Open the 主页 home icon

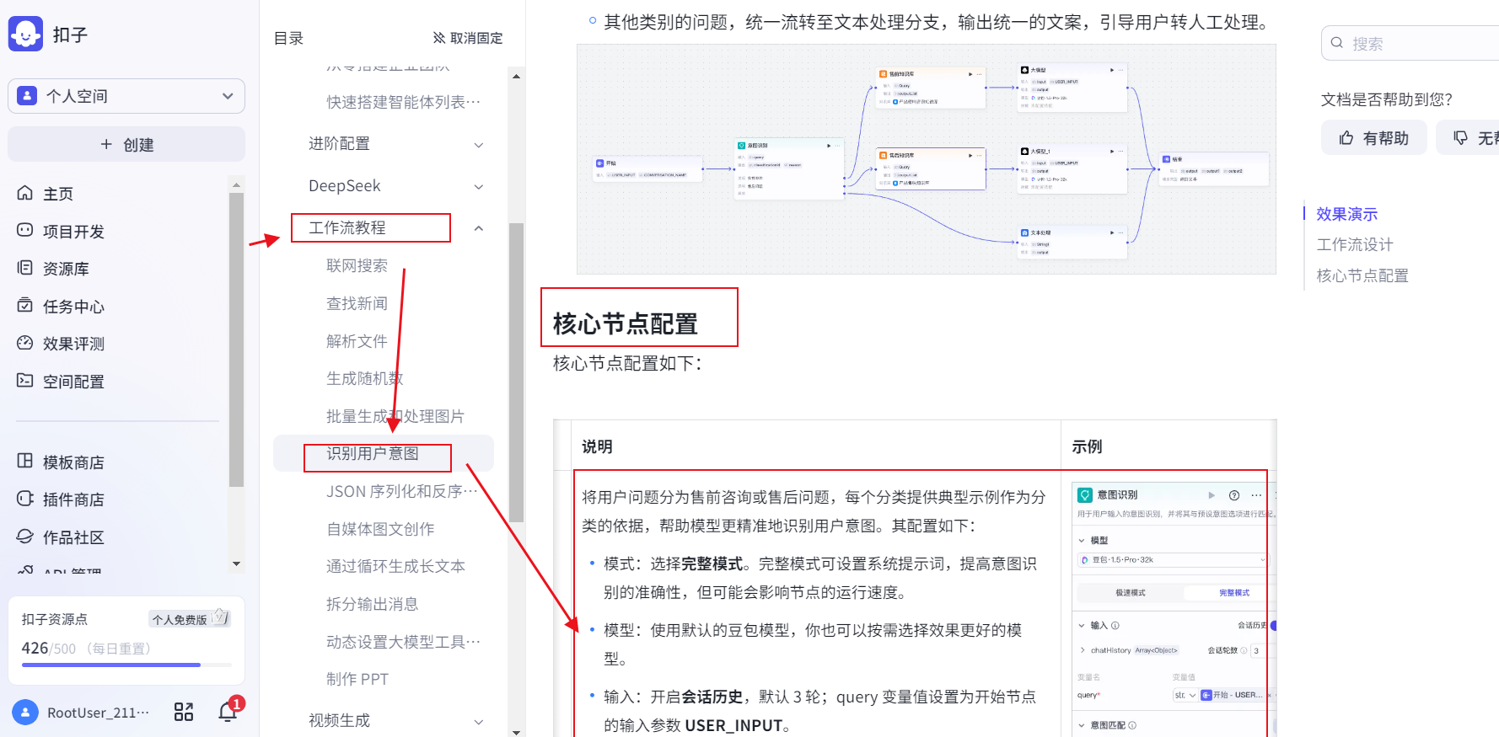[x=25, y=193]
